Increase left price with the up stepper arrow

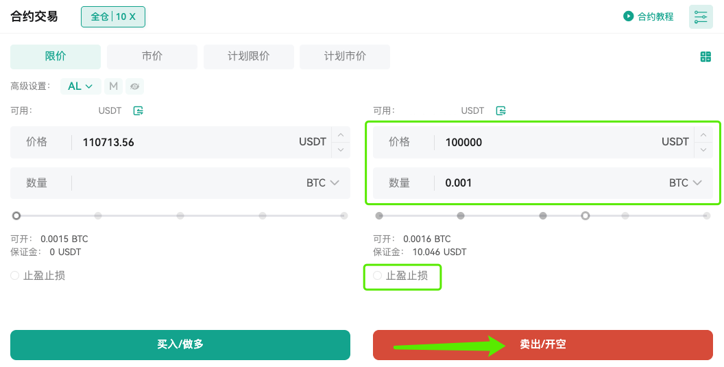click(x=341, y=135)
